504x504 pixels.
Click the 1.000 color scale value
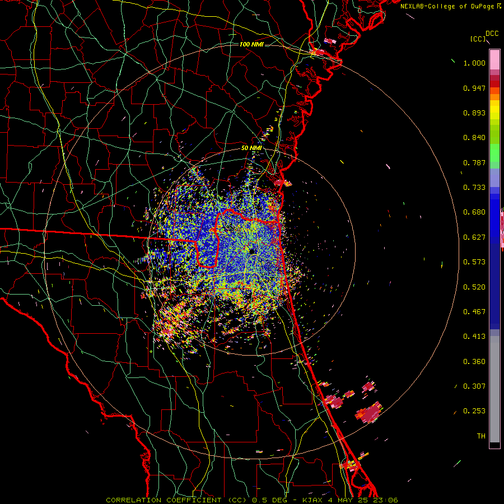474,63
